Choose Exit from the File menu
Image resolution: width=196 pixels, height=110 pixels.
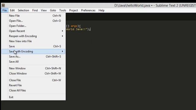(x=33, y=97)
